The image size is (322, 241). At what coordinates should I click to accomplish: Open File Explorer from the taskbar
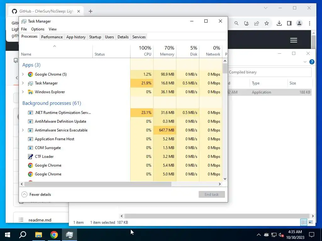pyautogui.click(x=38, y=235)
